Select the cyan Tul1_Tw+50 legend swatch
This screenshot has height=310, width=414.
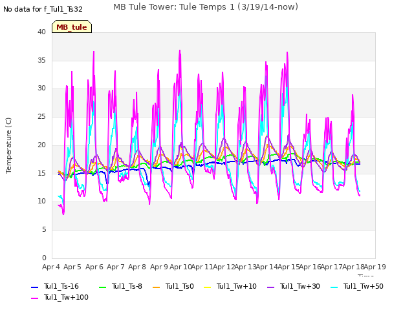pos(334,287)
